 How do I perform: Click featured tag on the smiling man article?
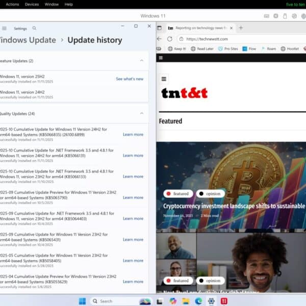click(178, 280)
